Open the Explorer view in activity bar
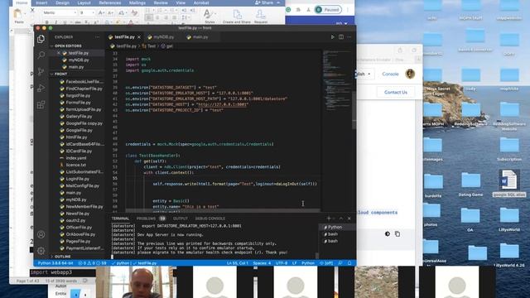Viewport: 530px width, 298px height. (41, 39)
